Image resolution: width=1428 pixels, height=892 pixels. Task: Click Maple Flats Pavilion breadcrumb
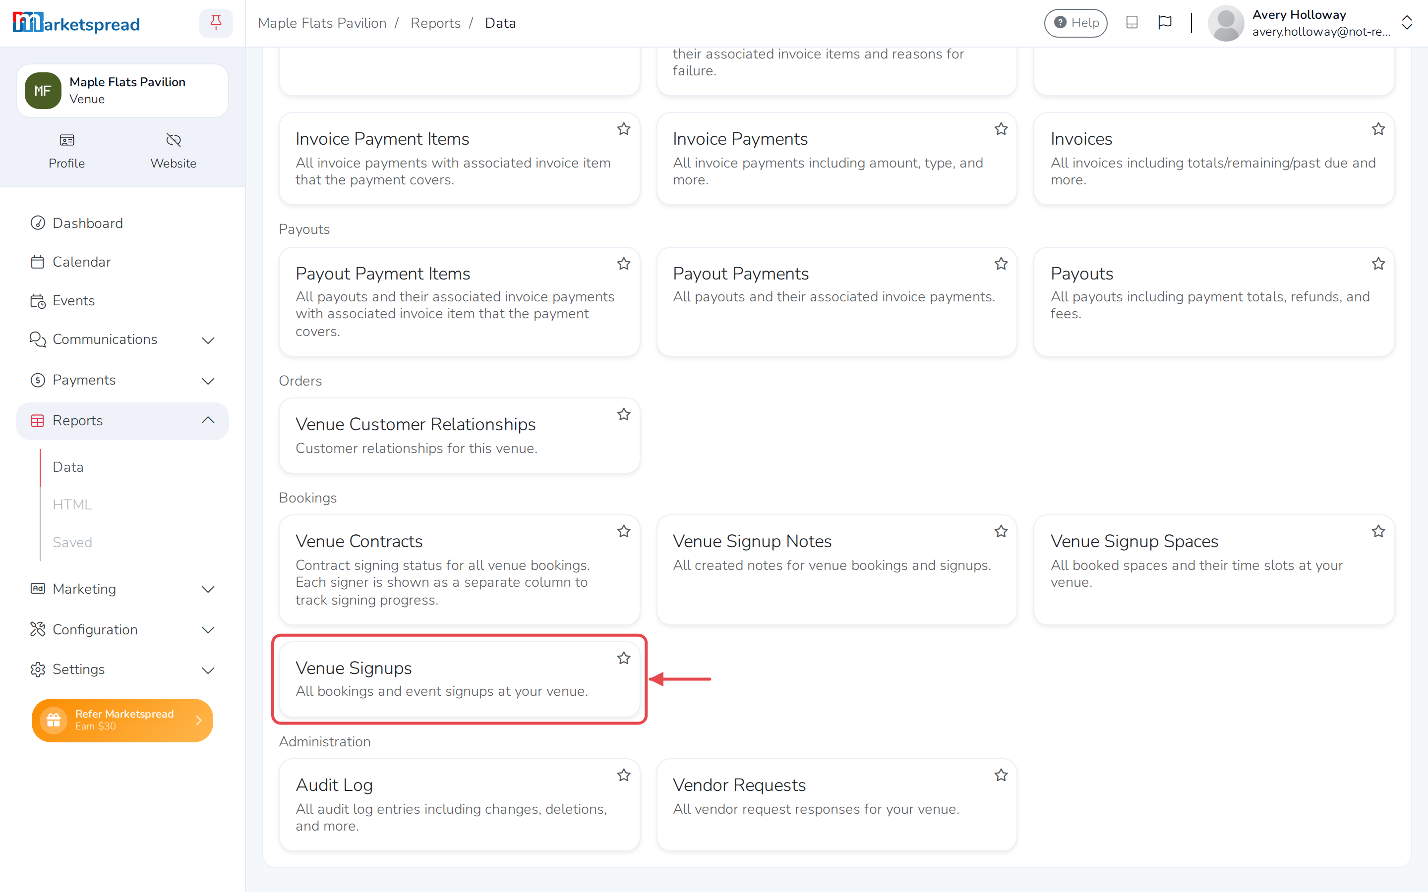(x=322, y=23)
